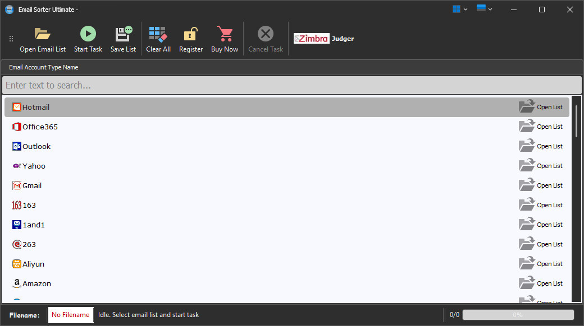Screen dimensions: 584x326
Task: Focus the Enter text to search field
Action: 292,85
